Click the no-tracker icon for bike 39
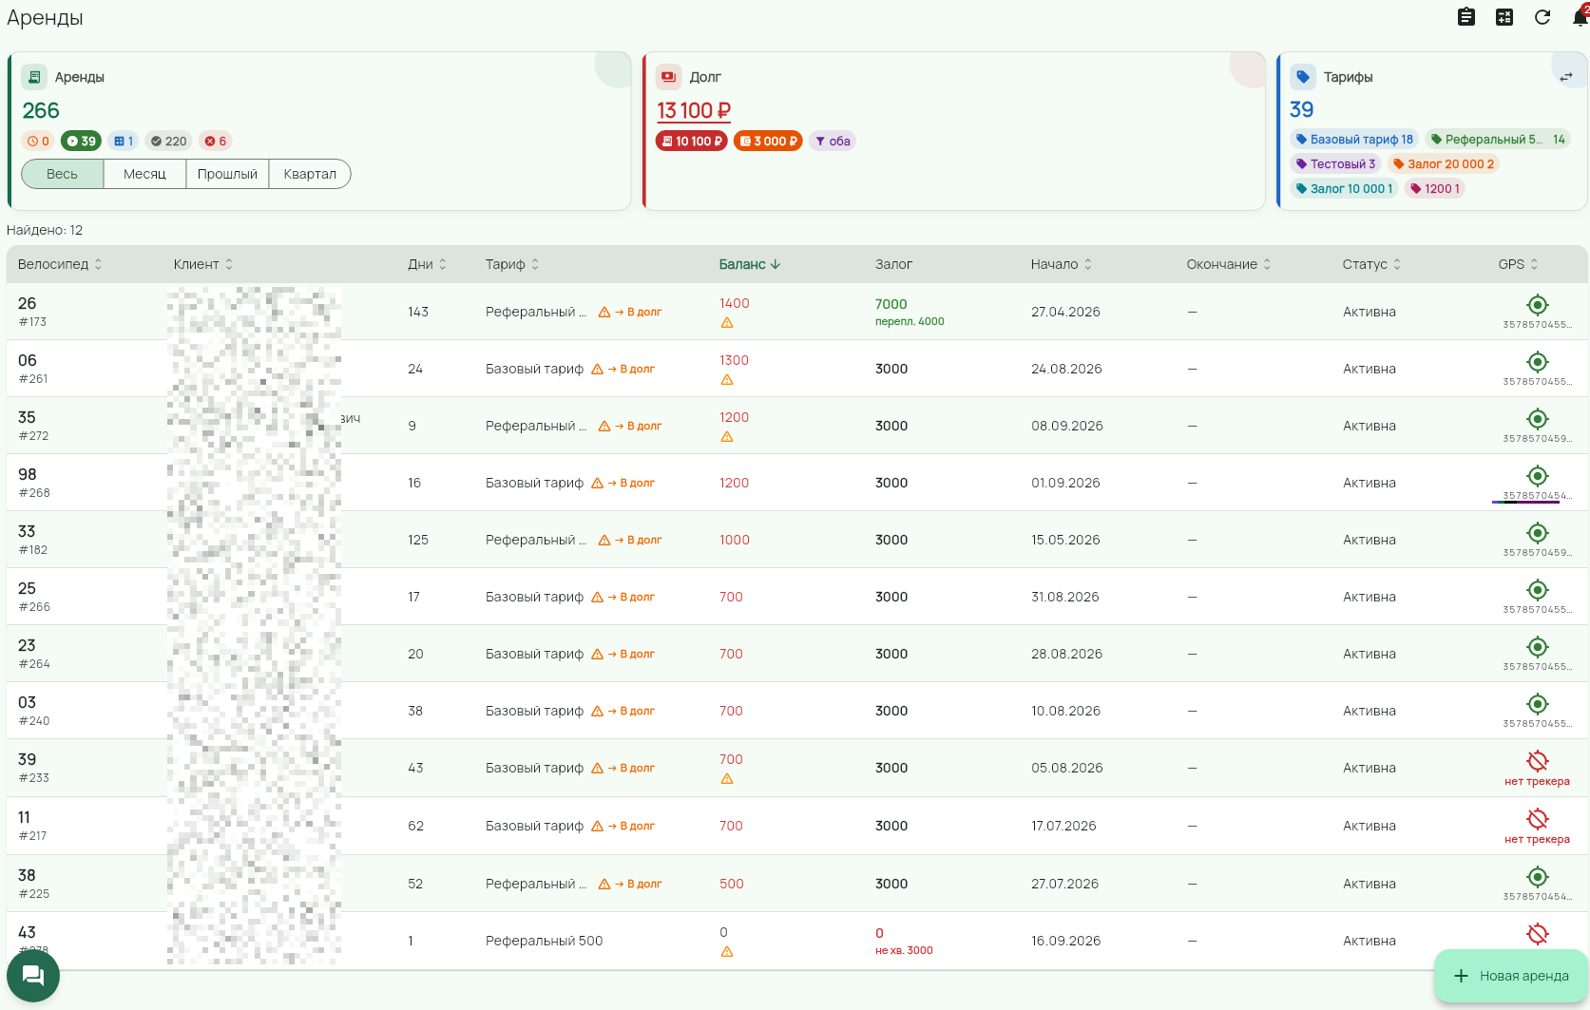 coord(1538,761)
